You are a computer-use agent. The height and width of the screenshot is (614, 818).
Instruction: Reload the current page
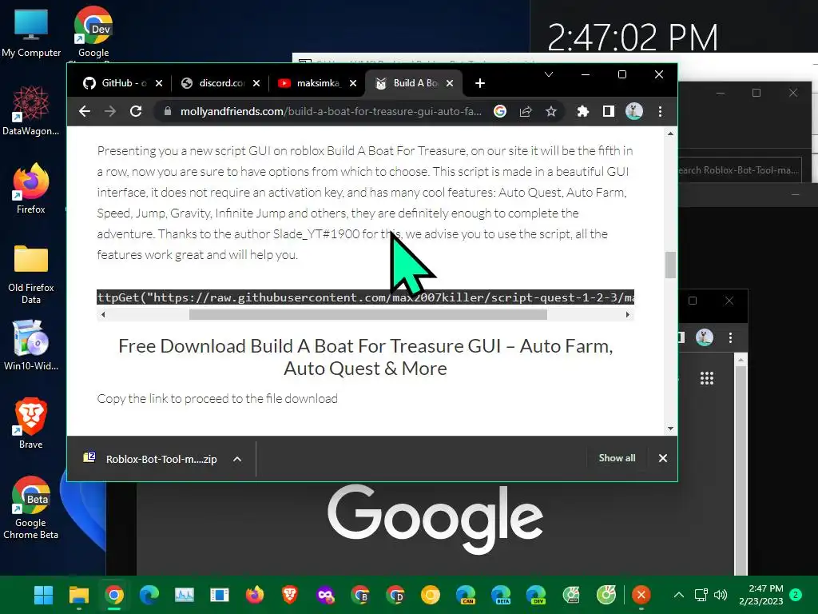[136, 111]
